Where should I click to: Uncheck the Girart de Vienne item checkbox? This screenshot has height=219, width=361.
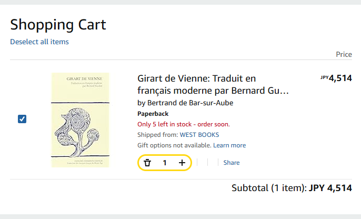[22, 119]
